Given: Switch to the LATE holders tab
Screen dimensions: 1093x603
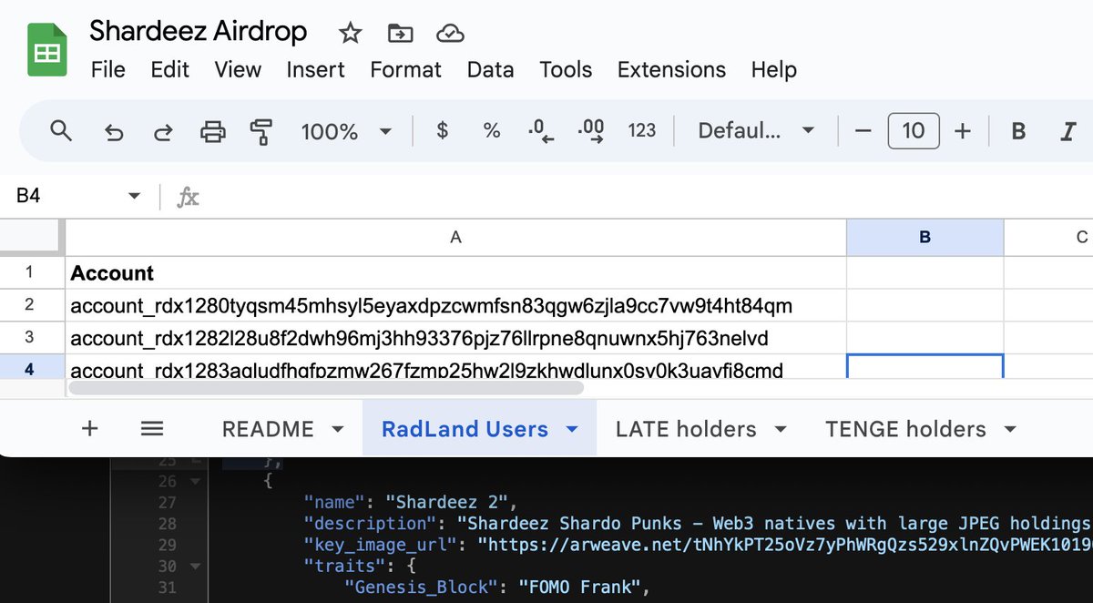Looking at the screenshot, I should pyautogui.click(x=686, y=429).
